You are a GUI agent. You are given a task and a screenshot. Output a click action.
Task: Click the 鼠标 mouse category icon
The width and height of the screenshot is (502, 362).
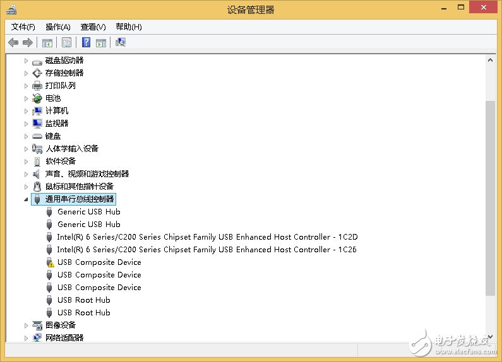[37, 187]
